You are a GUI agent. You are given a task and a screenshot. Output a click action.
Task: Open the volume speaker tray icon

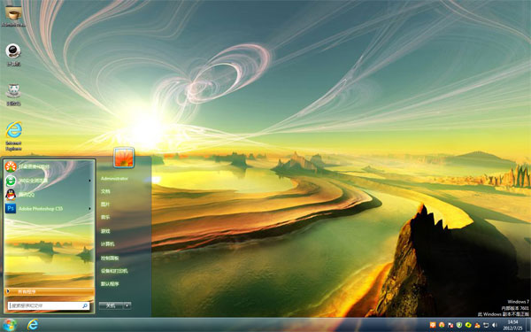(495, 325)
